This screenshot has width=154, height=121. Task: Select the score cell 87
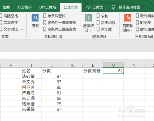(x=52, y=82)
